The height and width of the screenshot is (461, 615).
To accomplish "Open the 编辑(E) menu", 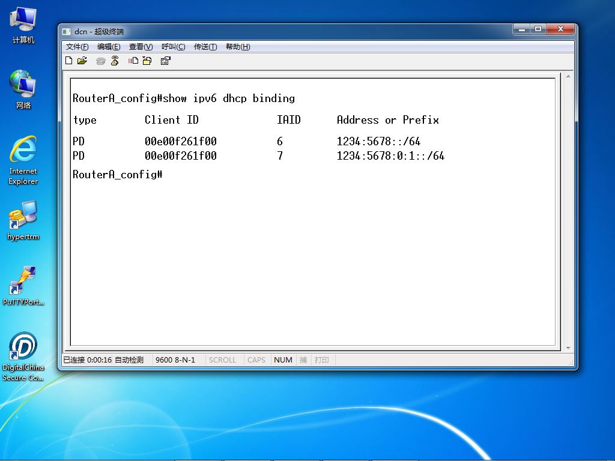I will (x=109, y=47).
